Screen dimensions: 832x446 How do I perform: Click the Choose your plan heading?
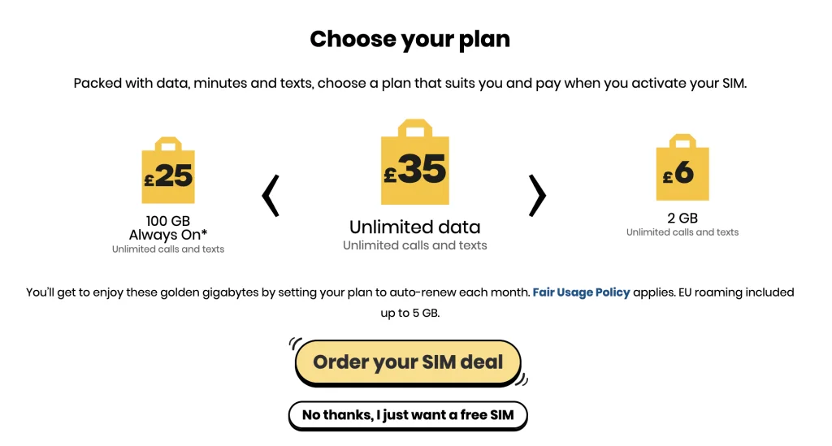pyautogui.click(x=409, y=39)
